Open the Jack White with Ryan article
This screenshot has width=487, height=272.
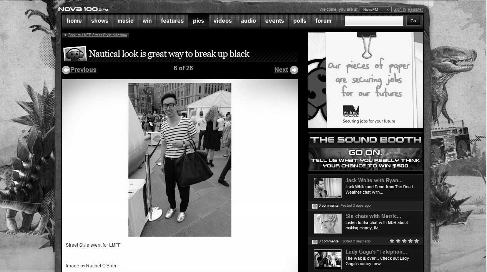373,180
